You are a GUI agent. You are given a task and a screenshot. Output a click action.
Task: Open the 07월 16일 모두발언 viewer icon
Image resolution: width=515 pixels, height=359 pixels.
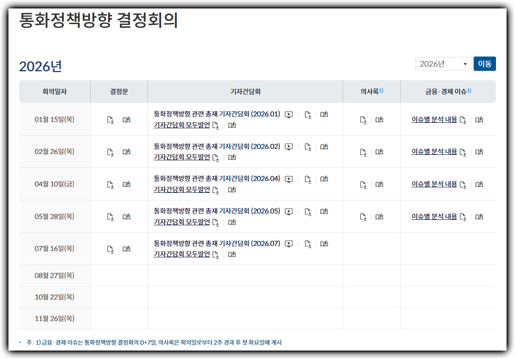232,254
